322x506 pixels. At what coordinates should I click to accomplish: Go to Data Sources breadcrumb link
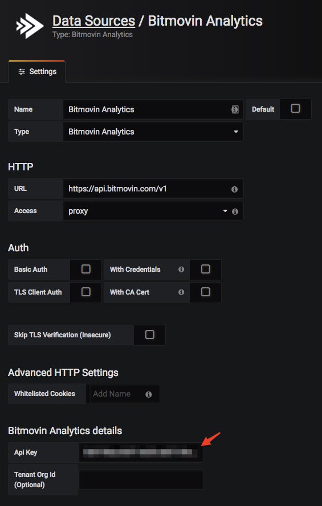93,21
